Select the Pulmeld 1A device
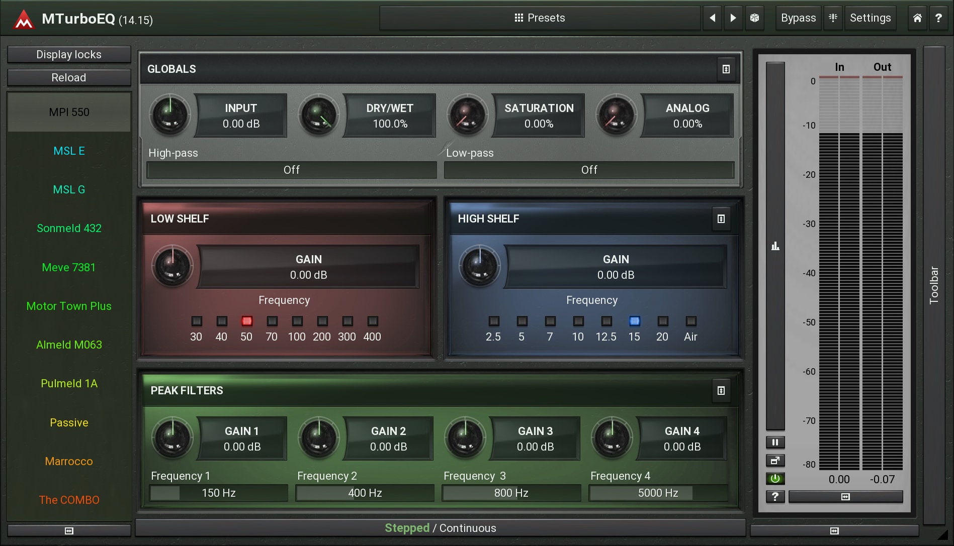Viewport: 954px width, 546px height. coord(69,384)
